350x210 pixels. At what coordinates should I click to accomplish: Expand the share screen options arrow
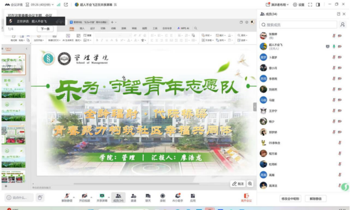[x=109, y=197]
